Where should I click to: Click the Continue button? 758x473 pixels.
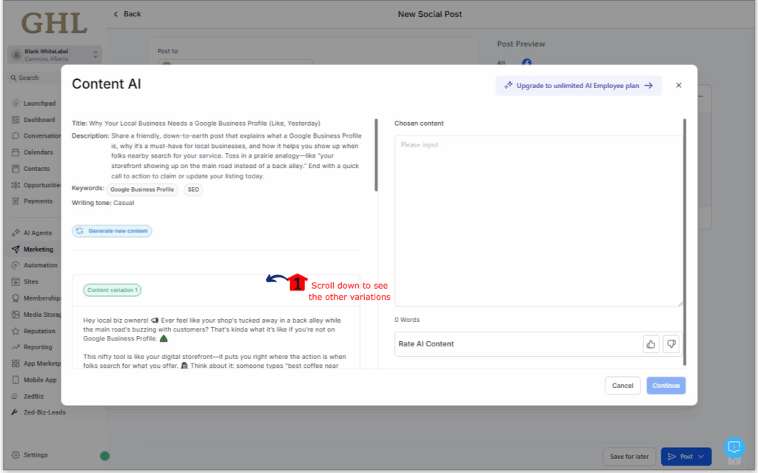[x=666, y=386]
